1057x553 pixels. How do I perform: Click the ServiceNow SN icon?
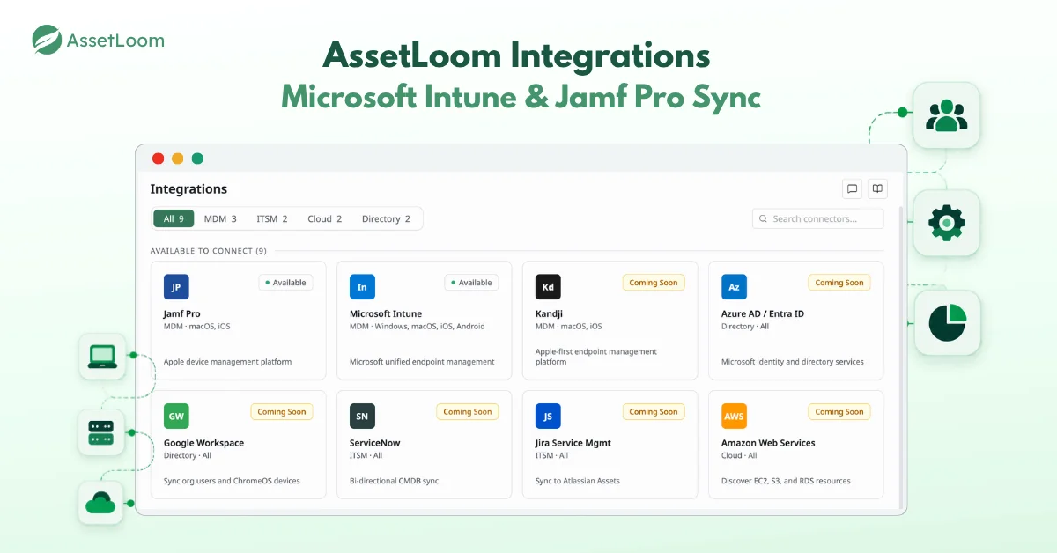pos(362,416)
